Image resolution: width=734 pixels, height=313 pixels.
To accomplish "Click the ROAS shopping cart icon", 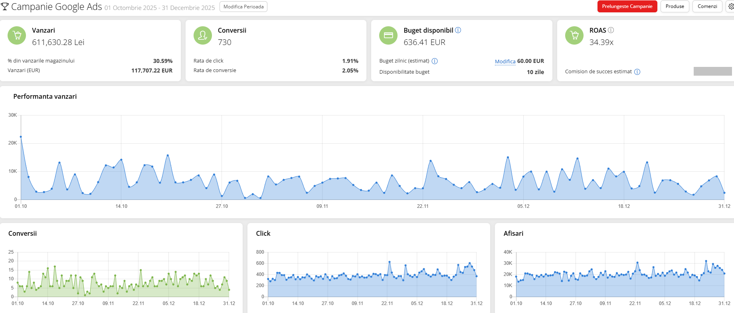I will tap(574, 35).
